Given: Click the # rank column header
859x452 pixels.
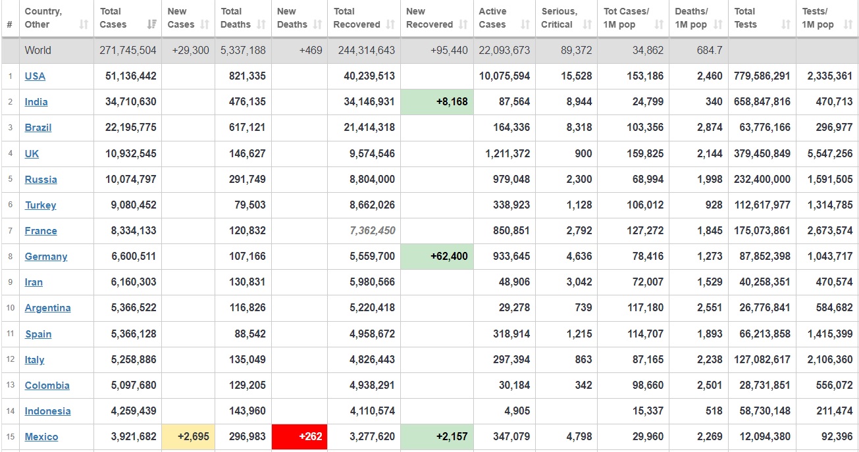Looking at the screenshot, I should 10,24.
